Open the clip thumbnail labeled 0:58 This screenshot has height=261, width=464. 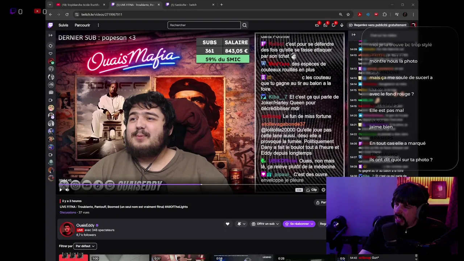click(x=243, y=258)
